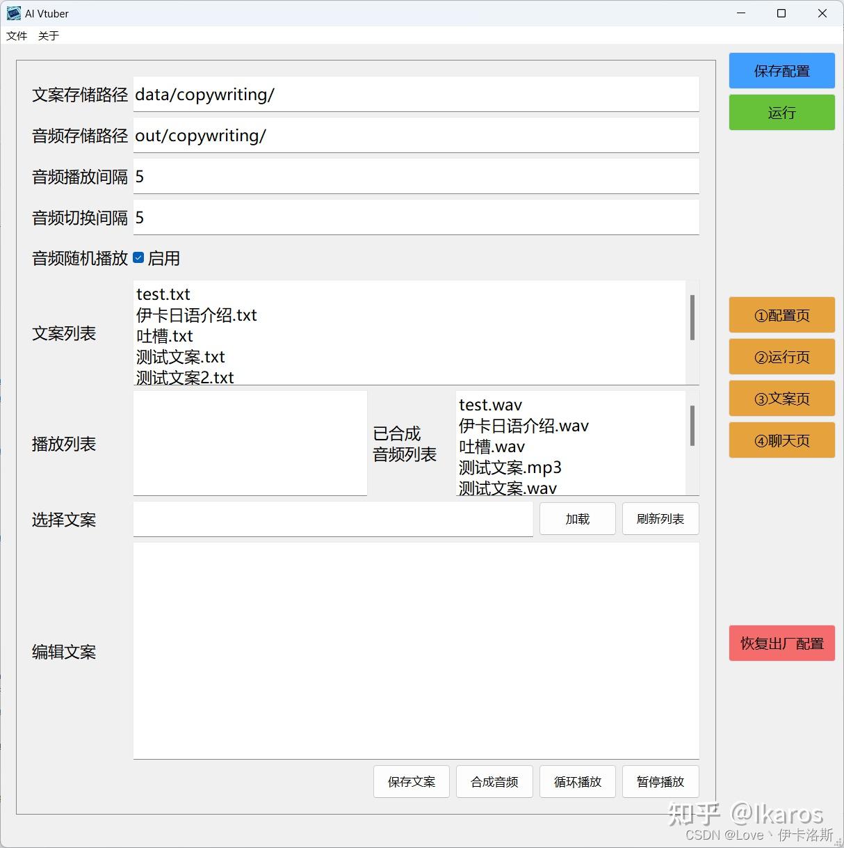Enable the 启用 audio random play checkbox

coord(138,257)
